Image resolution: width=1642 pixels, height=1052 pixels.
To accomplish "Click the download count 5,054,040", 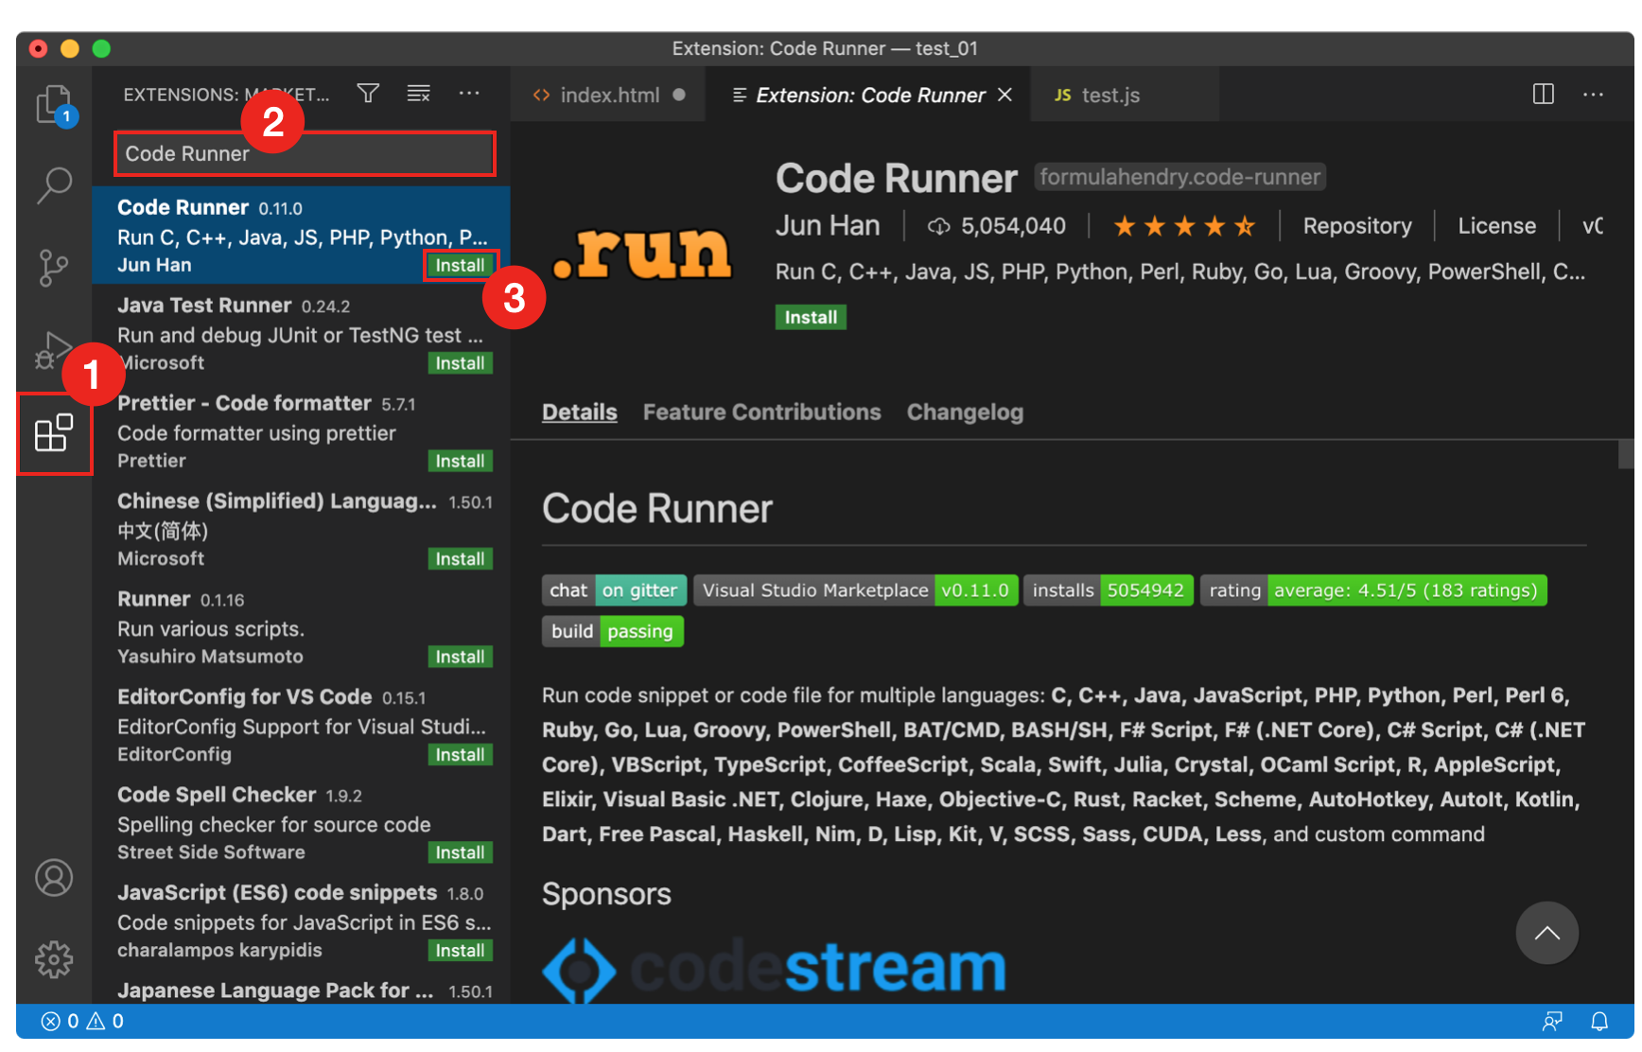I will click(x=997, y=226).
